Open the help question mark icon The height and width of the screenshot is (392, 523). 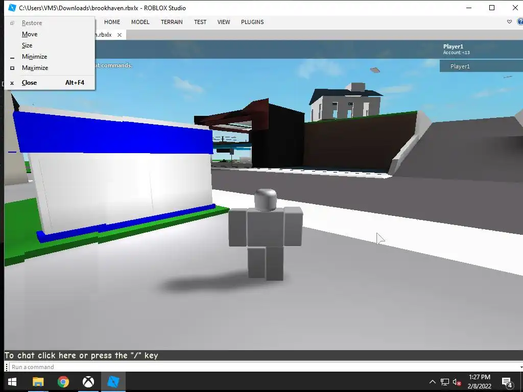(520, 21)
